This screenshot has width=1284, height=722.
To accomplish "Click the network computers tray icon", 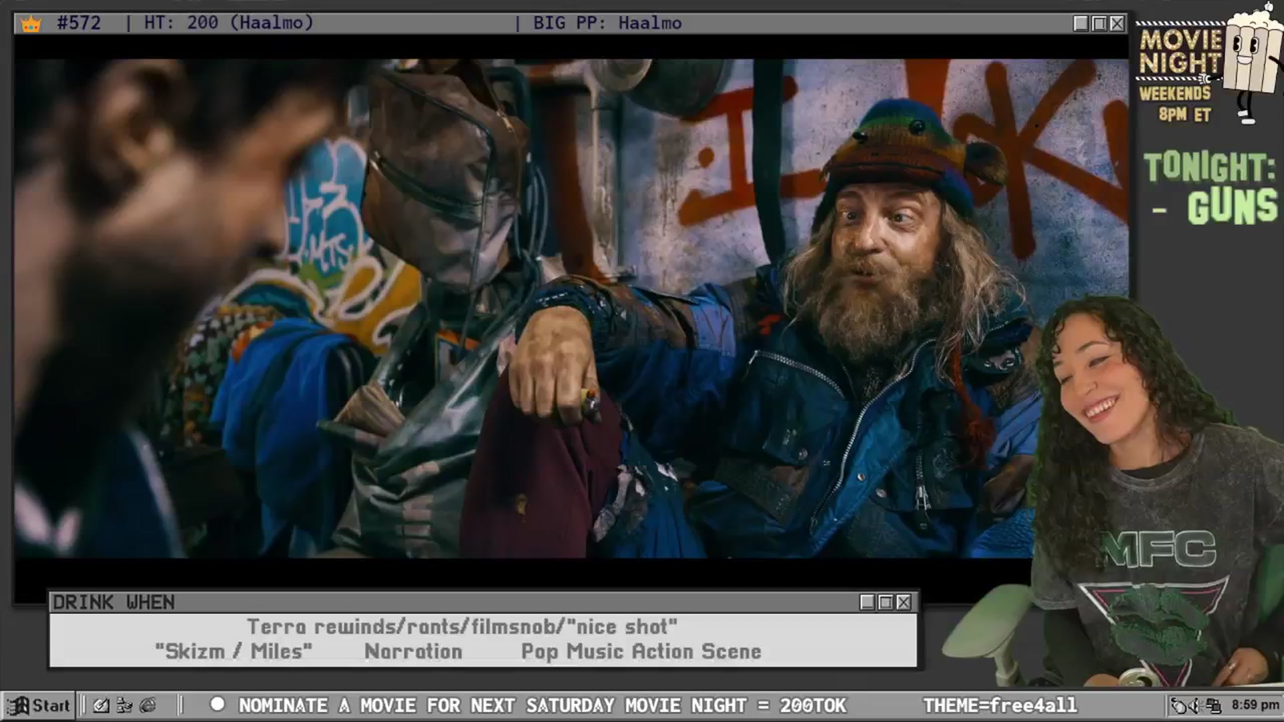I will tap(1213, 705).
